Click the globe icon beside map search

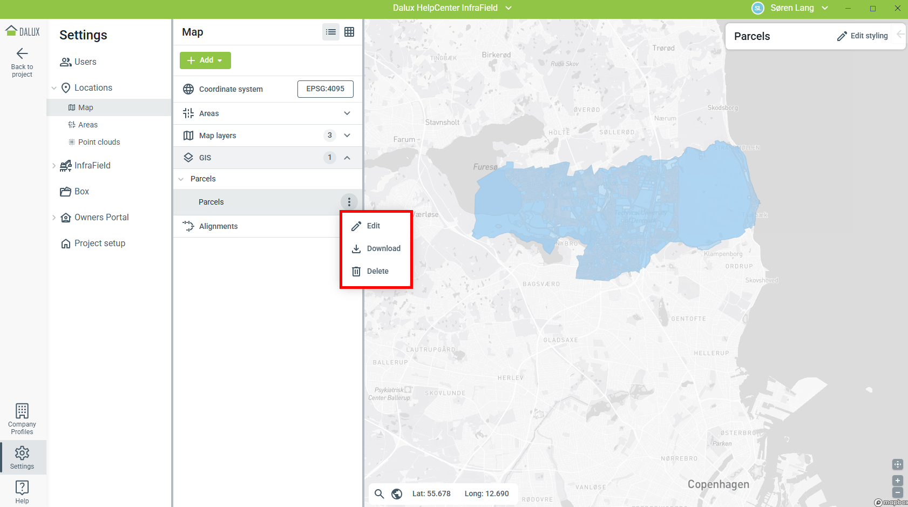click(397, 494)
